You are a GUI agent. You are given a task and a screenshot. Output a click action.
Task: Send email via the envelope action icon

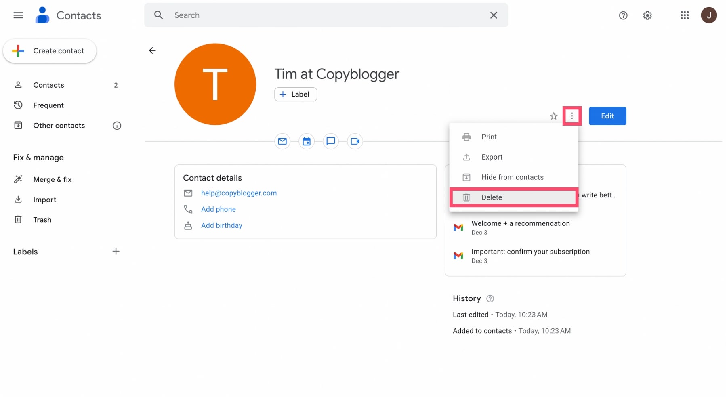pos(282,141)
